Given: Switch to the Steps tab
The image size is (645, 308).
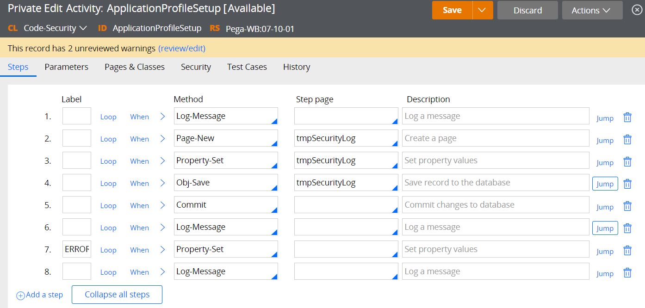Looking at the screenshot, I should 18,67.
